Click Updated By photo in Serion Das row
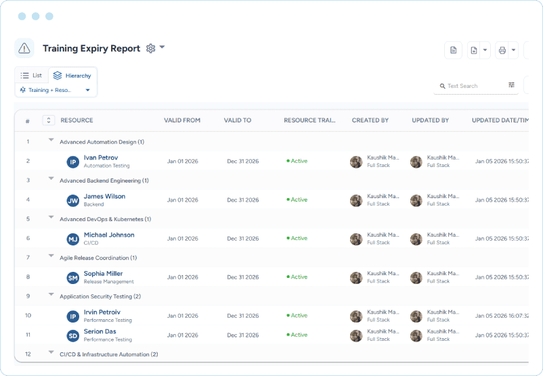 point(416,336)
